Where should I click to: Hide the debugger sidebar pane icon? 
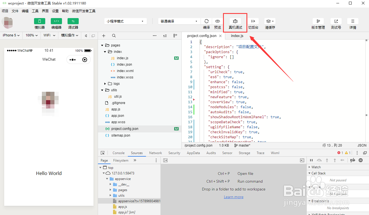tap(302, 160)
